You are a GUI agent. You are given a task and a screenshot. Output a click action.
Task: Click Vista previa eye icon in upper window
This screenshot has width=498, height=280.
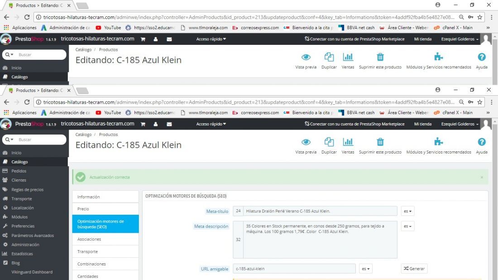[306, 57]
